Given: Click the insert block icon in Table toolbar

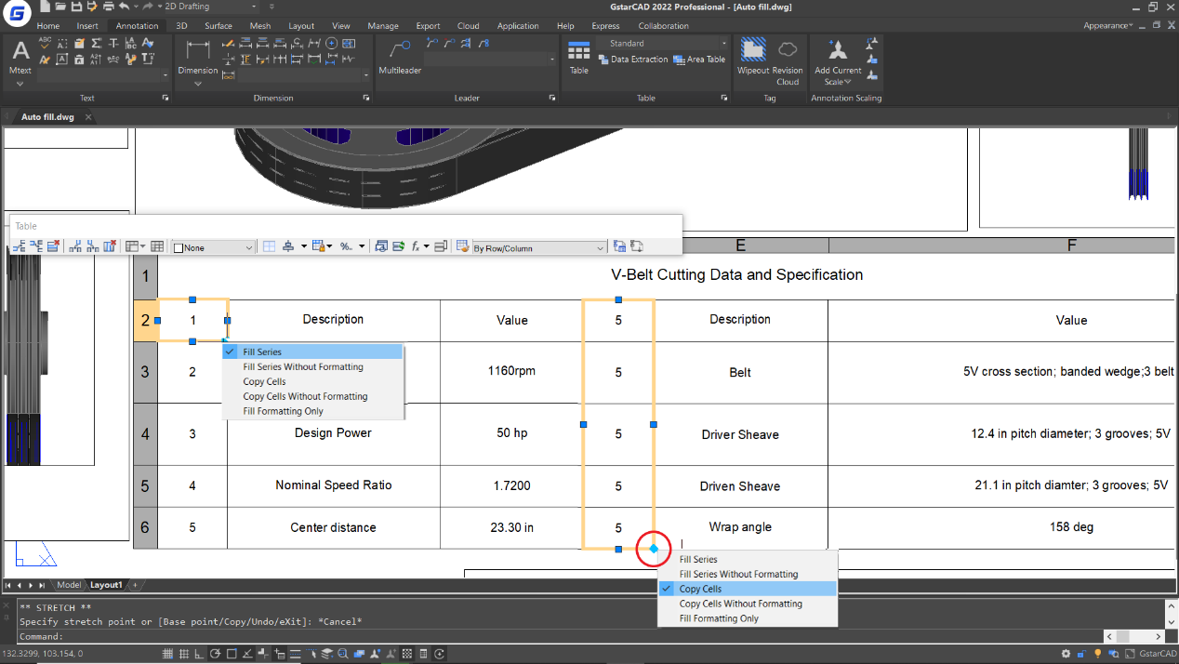Looking at the screenshot, I should [x=380, y=246].
